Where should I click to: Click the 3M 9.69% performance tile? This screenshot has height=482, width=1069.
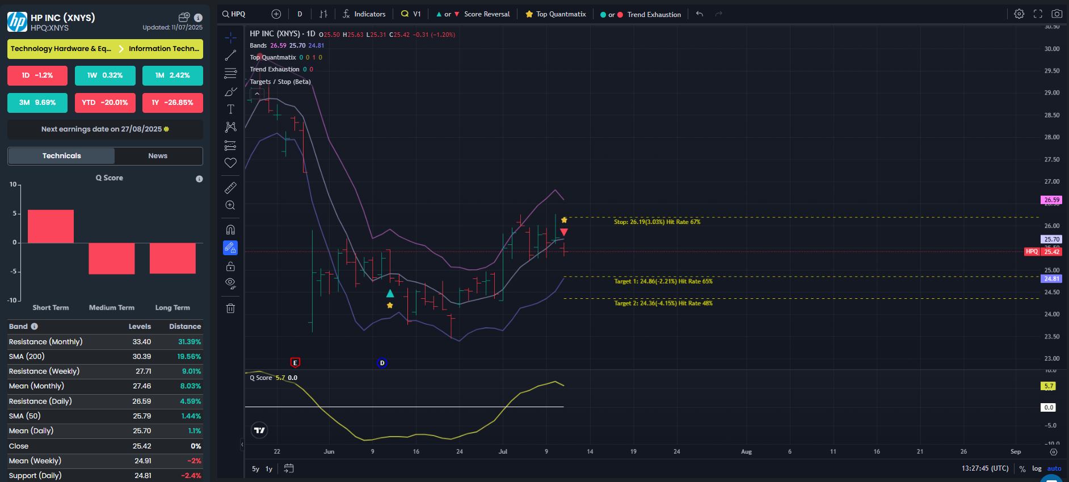pos(37,103)
